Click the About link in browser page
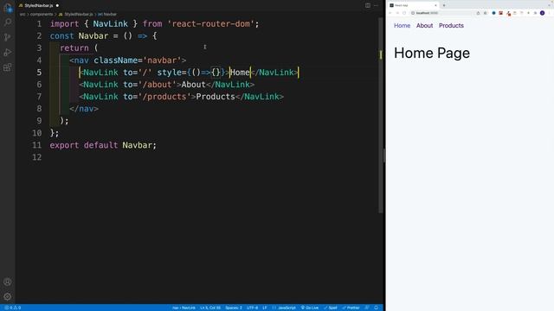 (424, 26)
